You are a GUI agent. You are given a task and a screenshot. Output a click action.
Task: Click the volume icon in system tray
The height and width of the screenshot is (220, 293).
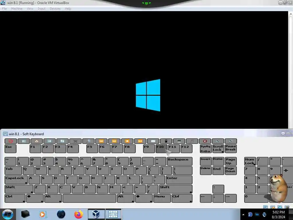(x=264, y=215)
